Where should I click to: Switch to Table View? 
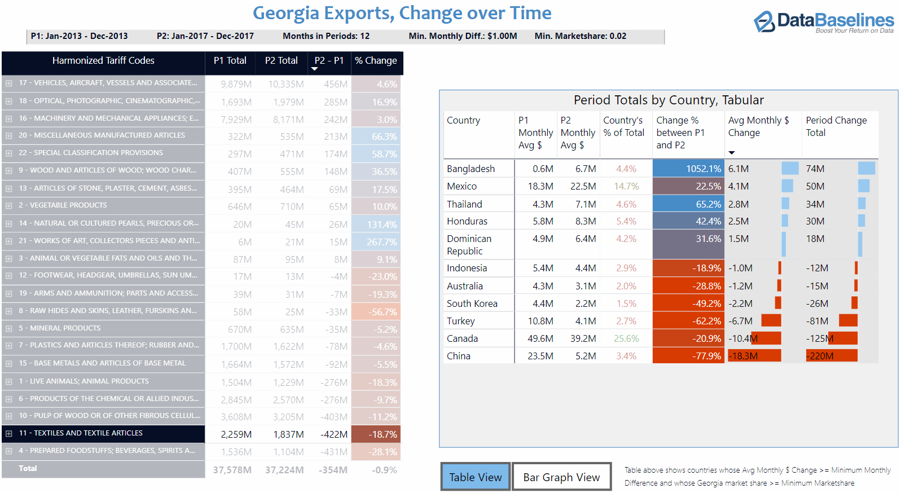coord(475,477)
